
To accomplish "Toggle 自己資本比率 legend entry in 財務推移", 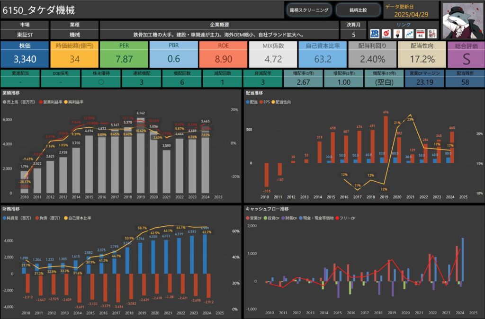I will [78, 218].
